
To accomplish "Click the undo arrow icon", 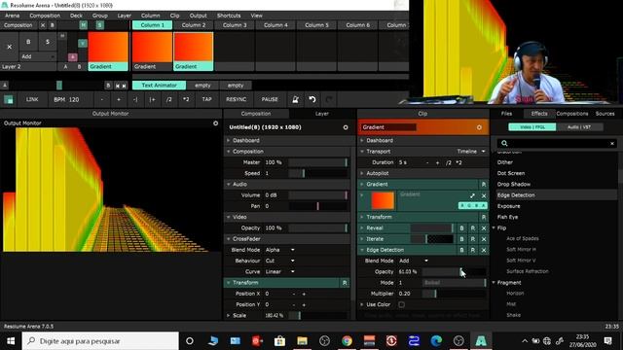I will [312, 99].
